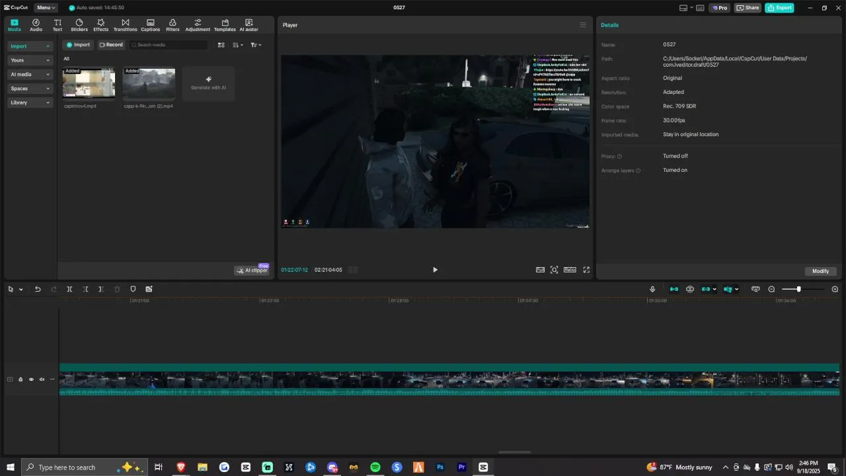The image size is (846, 476).
Task: Click the Share button
Action: point(748,8)
